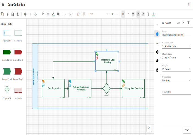The image size is (193, 135).
Task: Switch to the settings gear side tab
Action: click(157, 52)
